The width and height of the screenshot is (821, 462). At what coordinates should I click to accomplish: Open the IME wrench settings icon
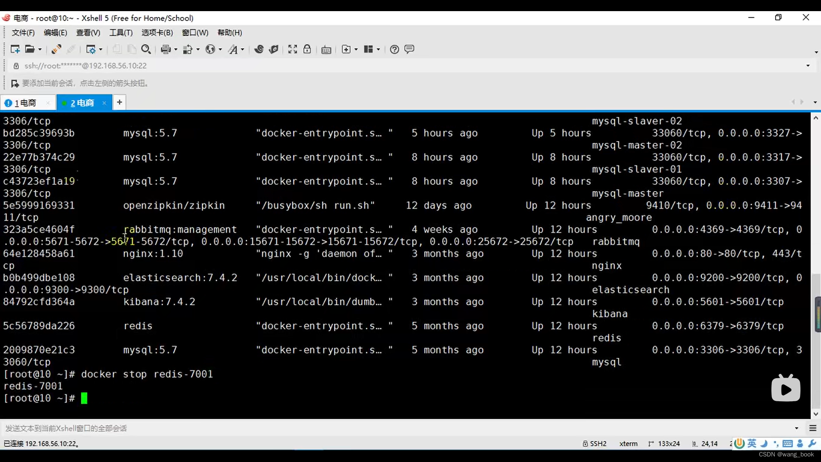(x=812, y=444)
